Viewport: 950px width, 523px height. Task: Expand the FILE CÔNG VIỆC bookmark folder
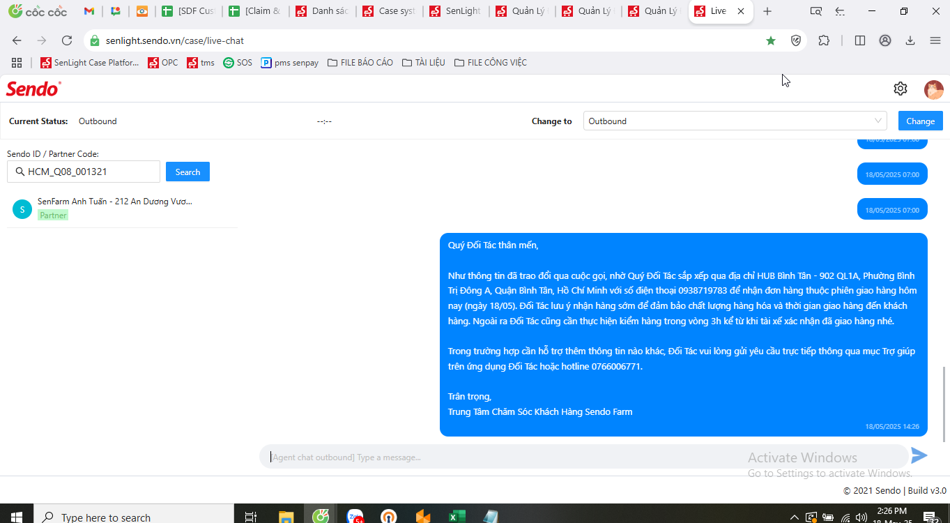point(490,63)
